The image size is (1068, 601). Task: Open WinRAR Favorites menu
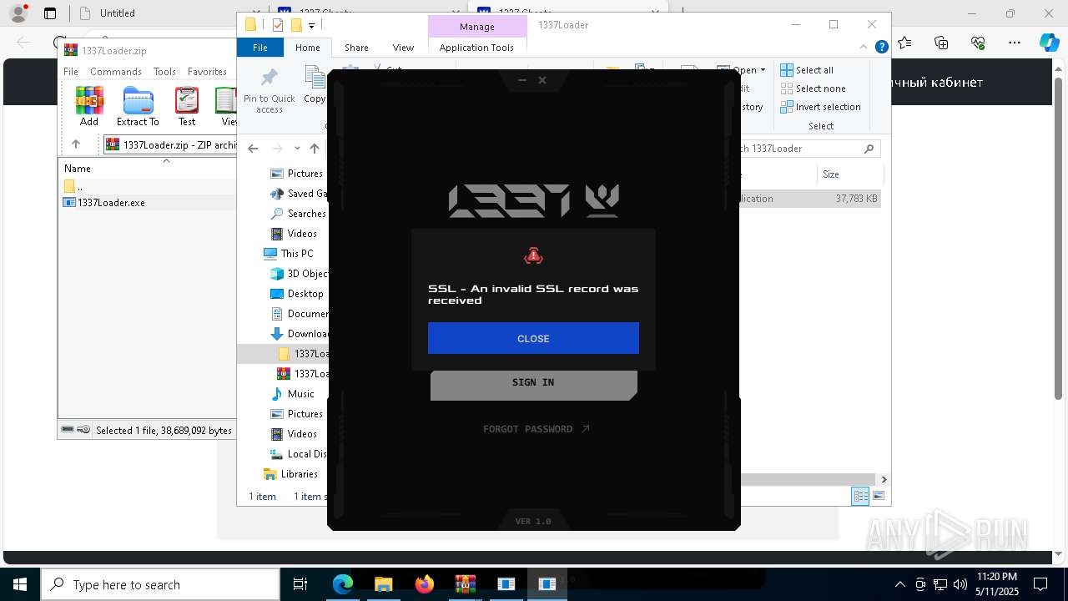[x=207, y=72]
